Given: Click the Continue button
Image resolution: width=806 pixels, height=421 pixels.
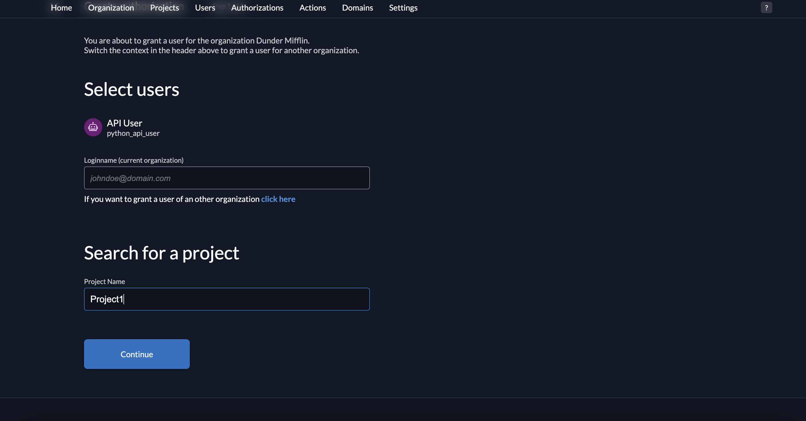Looking at the screenshot, I should point(136,354).
